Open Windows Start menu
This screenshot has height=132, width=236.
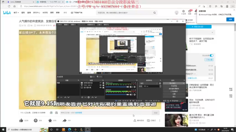3,129
